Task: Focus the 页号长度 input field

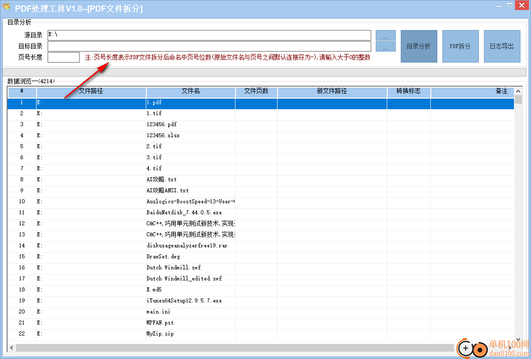Action: point(64,57)
